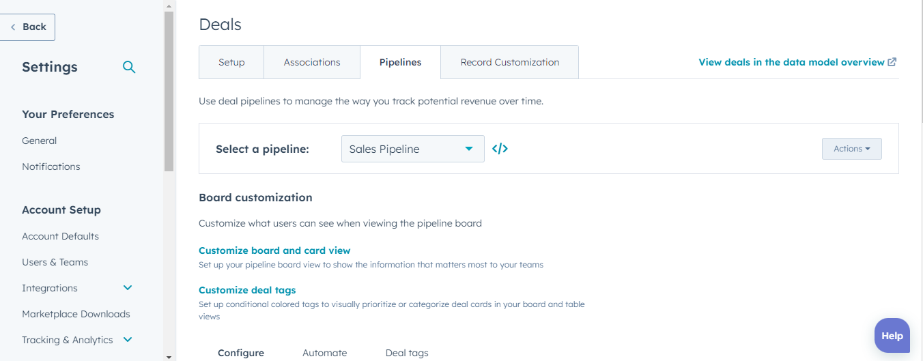923x361 pixels.
Task: Click the sidebar scrollbar down arrow
Action: [169, 356]
